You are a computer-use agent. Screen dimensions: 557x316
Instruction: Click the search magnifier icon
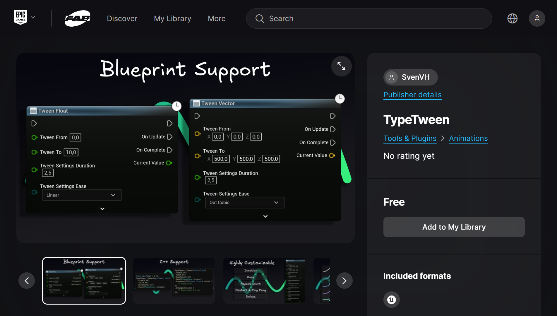[260, 18]
